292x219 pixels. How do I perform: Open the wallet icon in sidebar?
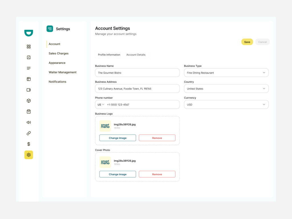click(29, 90)
